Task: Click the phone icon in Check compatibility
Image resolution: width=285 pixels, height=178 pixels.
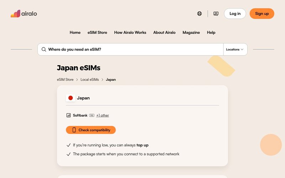Action: pos(74,130)
